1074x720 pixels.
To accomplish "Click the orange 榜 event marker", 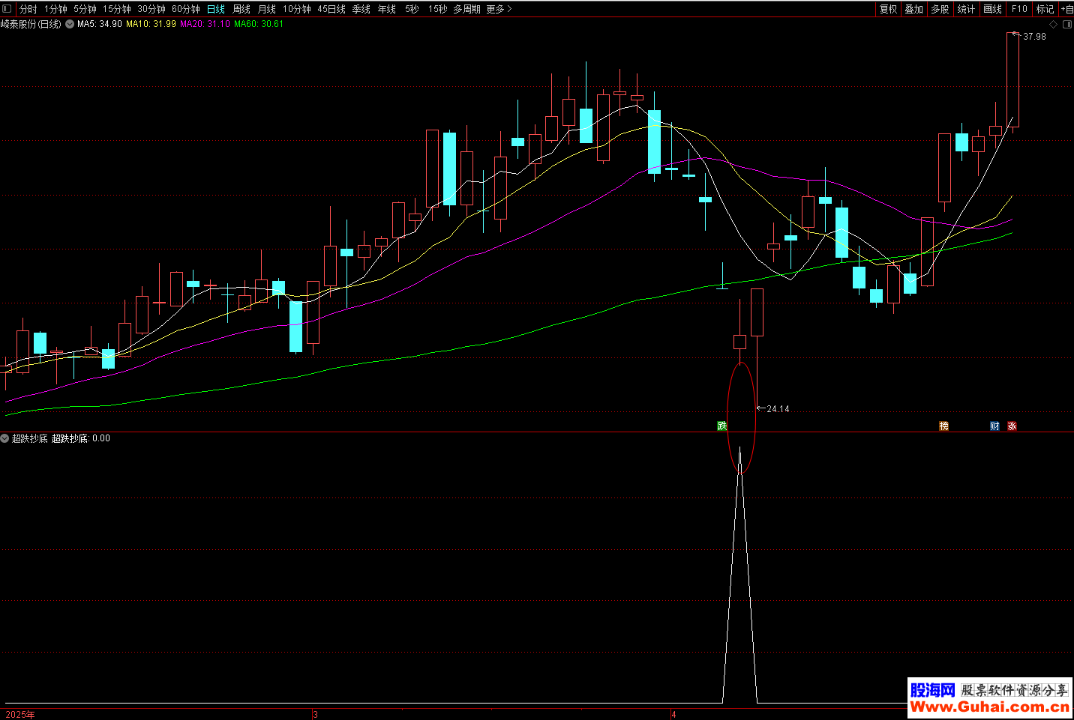I will coord(943,426).
